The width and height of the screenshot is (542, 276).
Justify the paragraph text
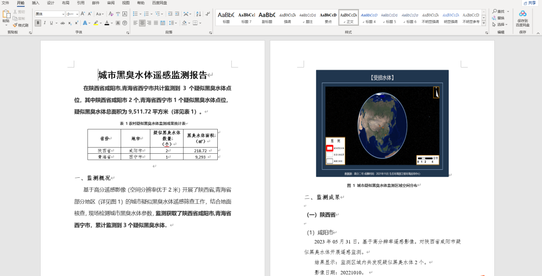pyautogui.click(x=156, y=23)
